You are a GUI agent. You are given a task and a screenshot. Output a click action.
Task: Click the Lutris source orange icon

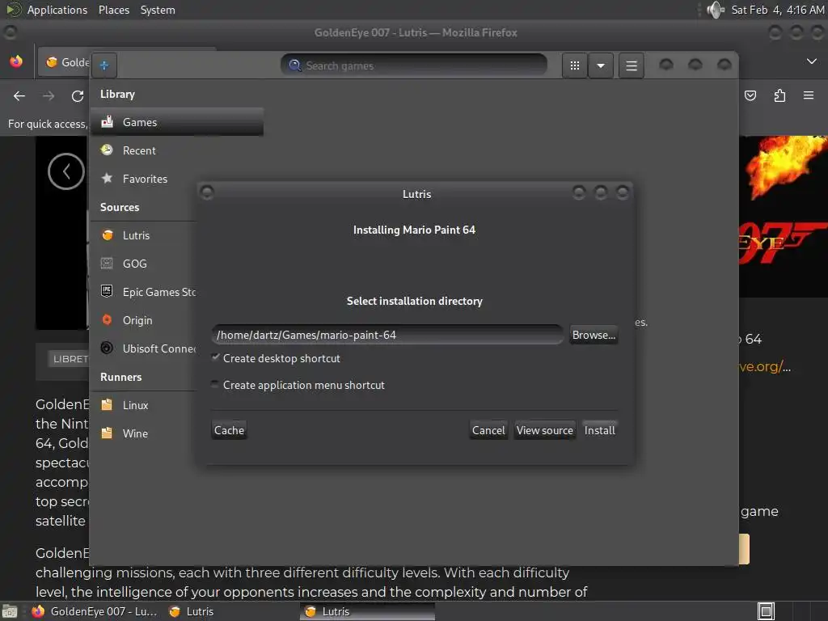108,235
